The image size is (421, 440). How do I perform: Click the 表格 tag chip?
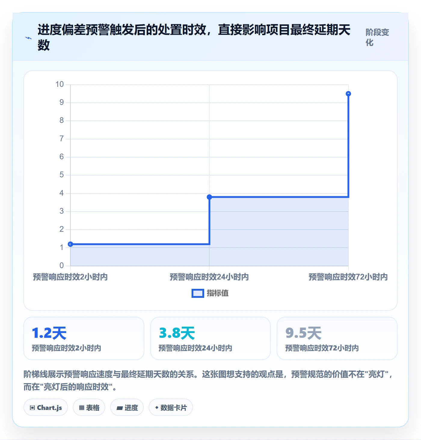(x=89, y=408)
